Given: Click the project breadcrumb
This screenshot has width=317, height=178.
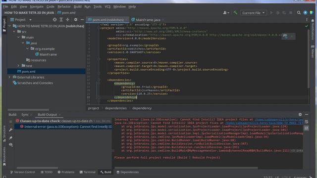Looking at the screenshot, I should (x=94, y=108).
